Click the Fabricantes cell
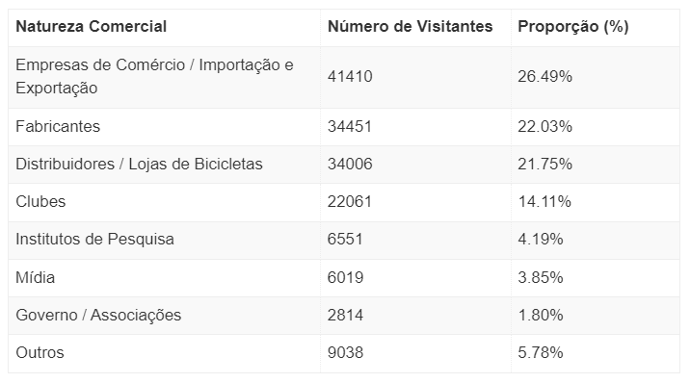 pos(58,126)
